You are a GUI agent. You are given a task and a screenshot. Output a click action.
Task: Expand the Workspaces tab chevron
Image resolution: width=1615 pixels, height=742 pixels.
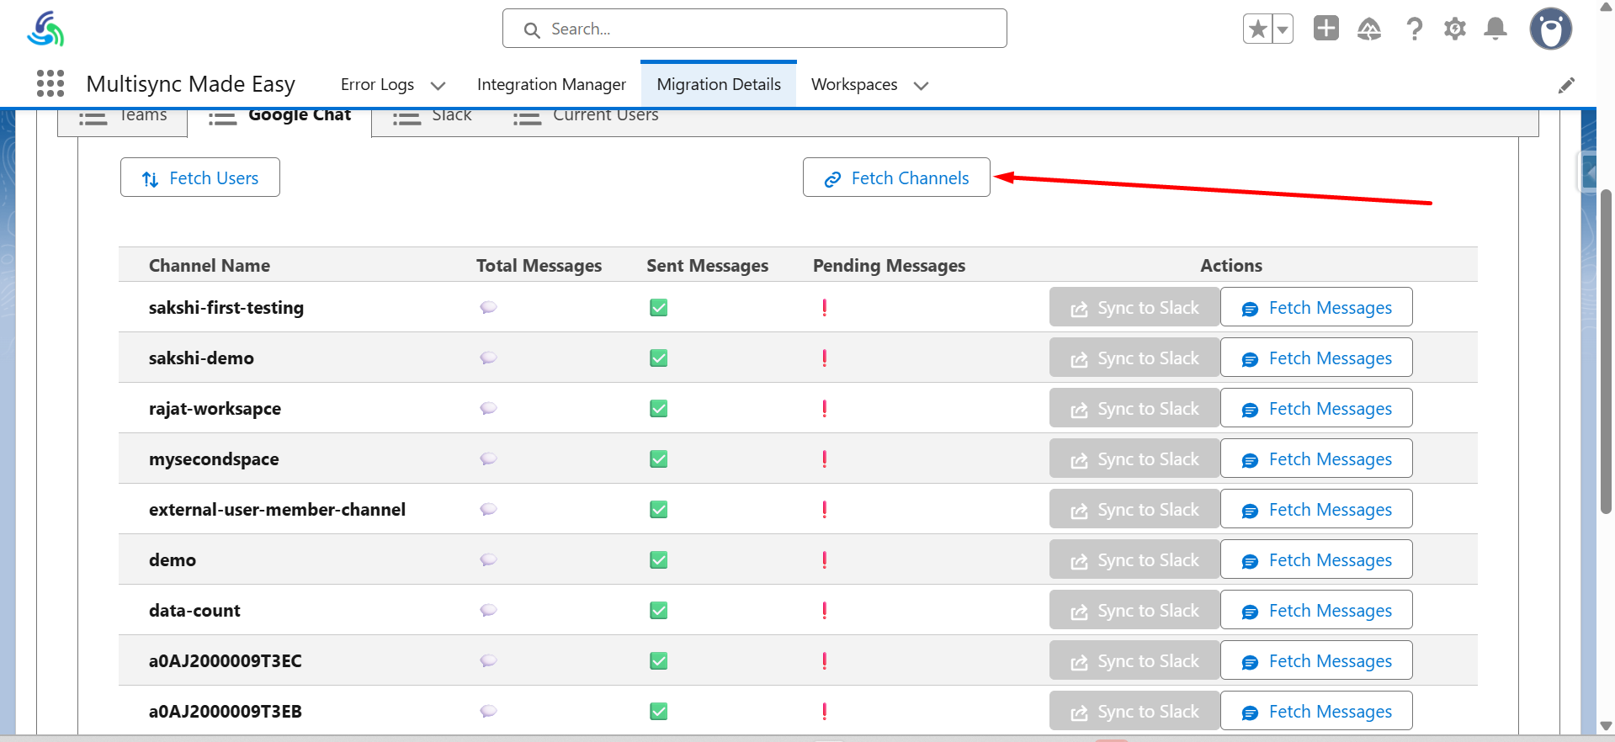[922, 85]
